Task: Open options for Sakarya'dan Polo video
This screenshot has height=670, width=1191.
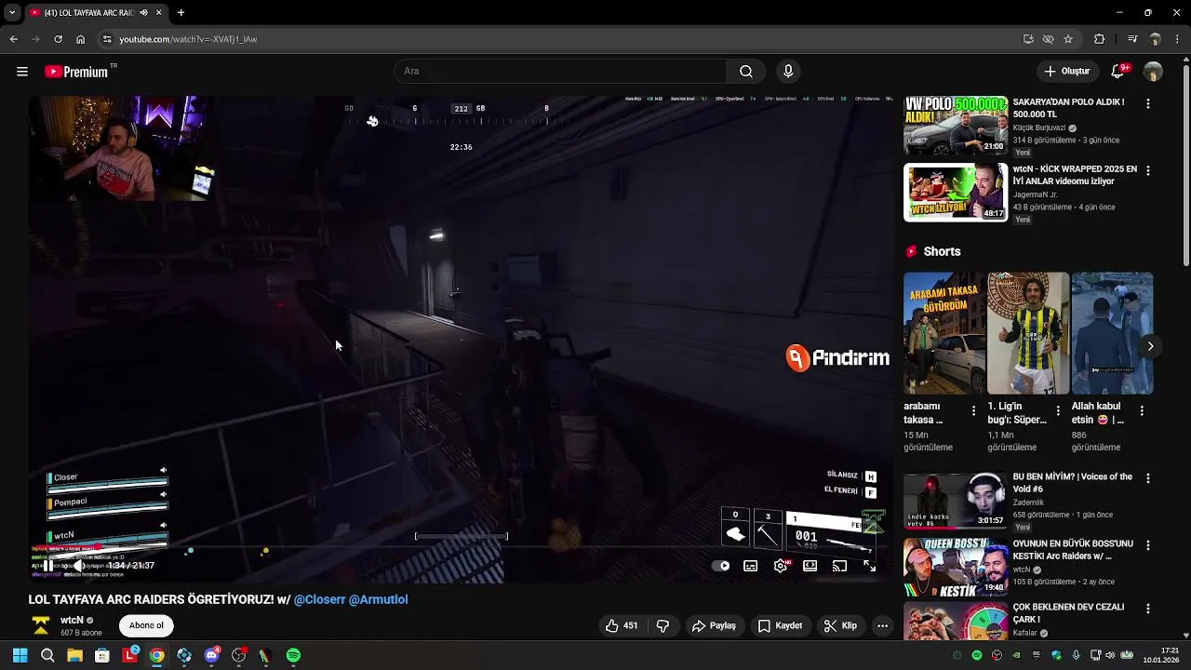Action: pos(1148,103)
